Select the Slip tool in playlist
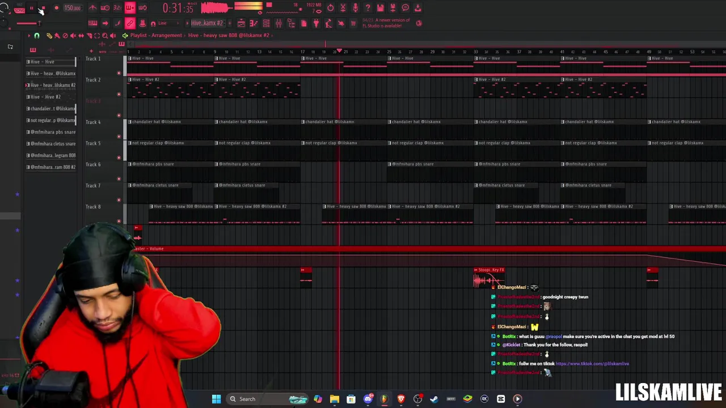Viewport: 726px width, 408px height. (x=81, y=36)
